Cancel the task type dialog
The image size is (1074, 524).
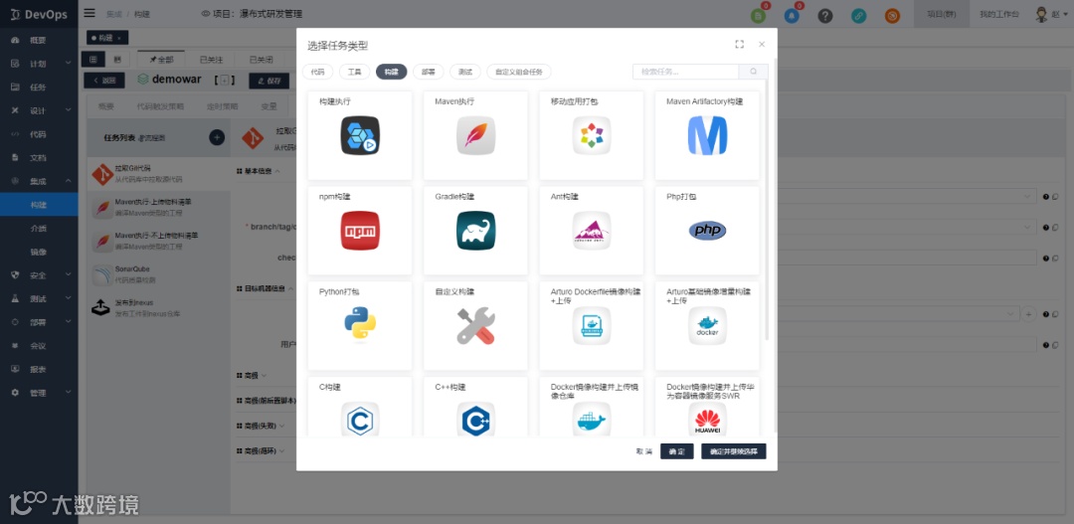pyautogui.click(x=643, y=451)
